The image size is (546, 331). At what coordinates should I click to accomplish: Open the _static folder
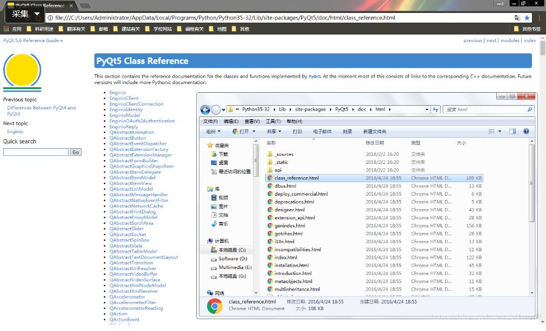pyautogui.click(x=281, y=162)
